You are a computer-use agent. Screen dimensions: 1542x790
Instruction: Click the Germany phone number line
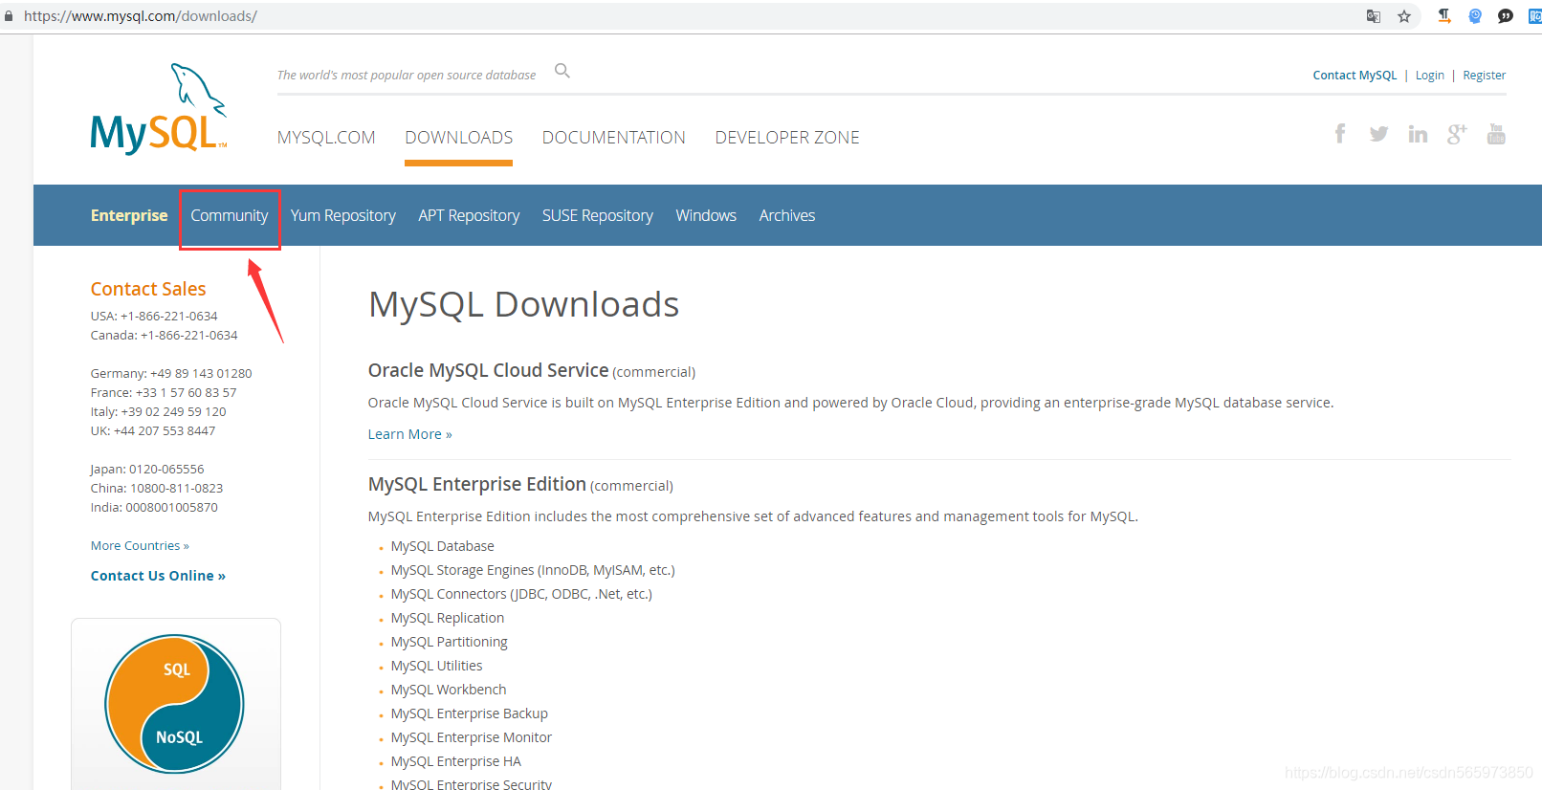coord(171,373)
